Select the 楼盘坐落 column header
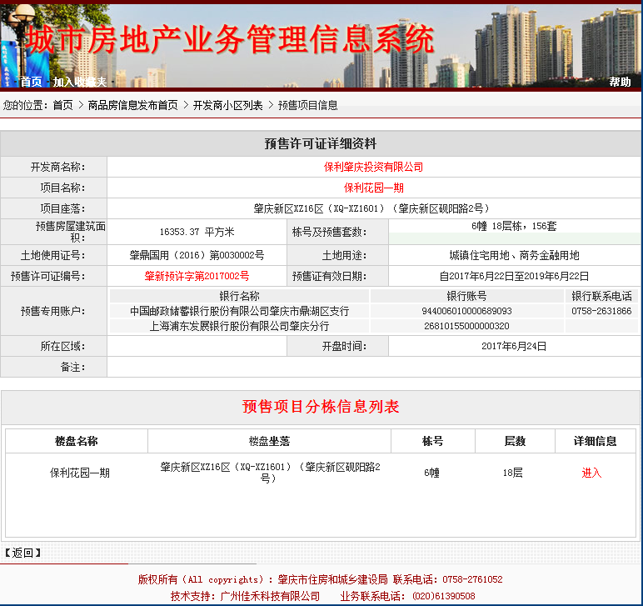 (269, 441)
